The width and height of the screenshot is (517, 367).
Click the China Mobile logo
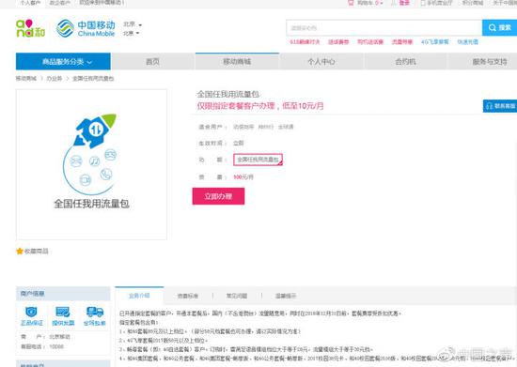pos(86,28)
